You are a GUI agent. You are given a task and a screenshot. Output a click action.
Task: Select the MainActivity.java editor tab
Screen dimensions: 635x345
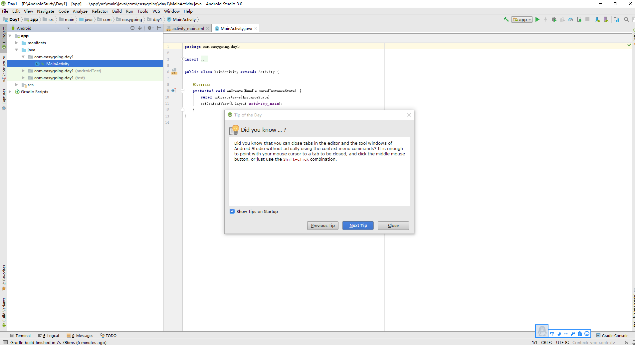236,28
